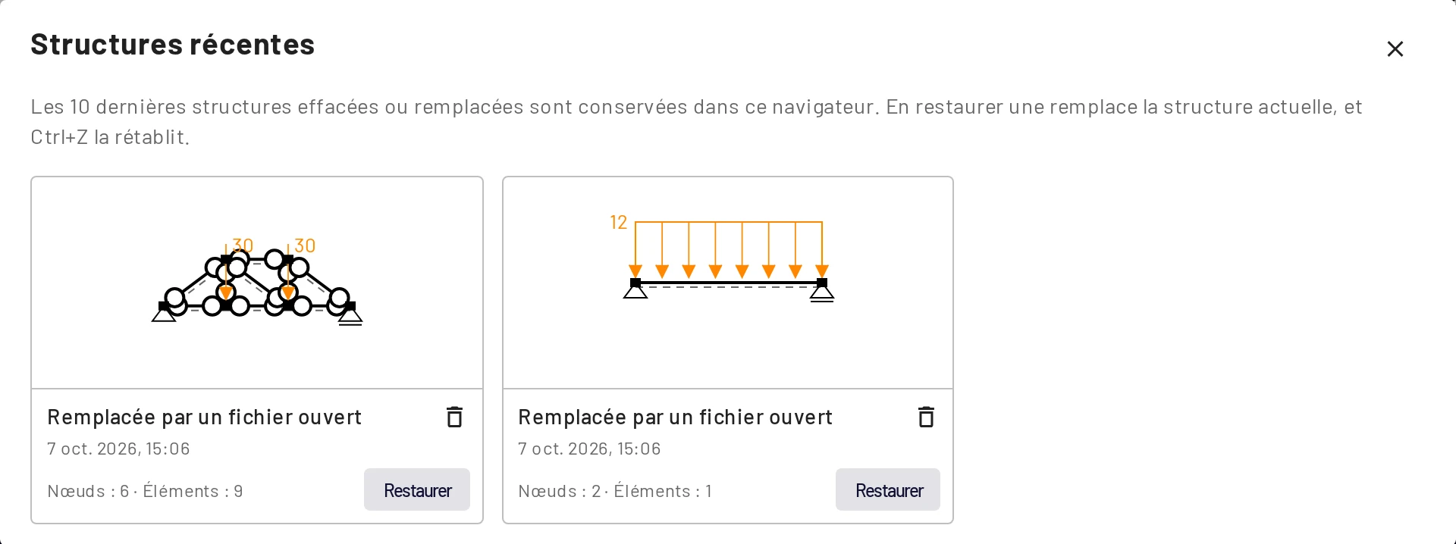Click the 12 load label on beam preview
The image size is (1456, 544).
tap(619, 223)
